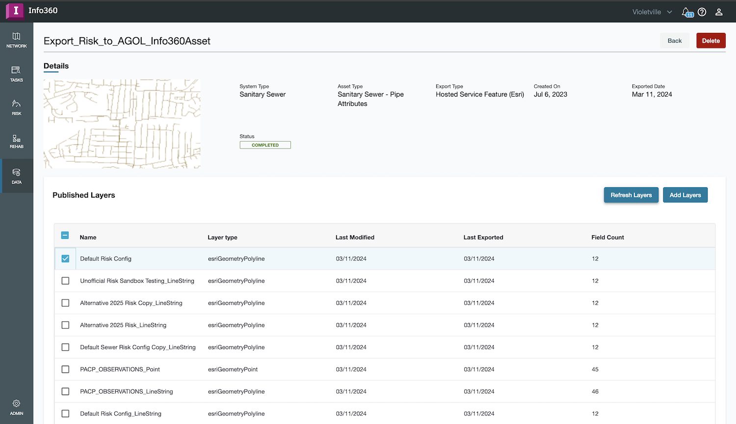Viewport: 736px width, 424px height.
Task: Toggle the select-all checkbox in the table header
Action: click(65, 235)
